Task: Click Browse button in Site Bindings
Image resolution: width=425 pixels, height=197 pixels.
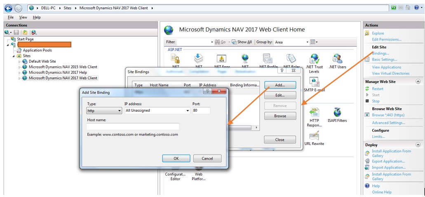Action: tap(280, 116)
